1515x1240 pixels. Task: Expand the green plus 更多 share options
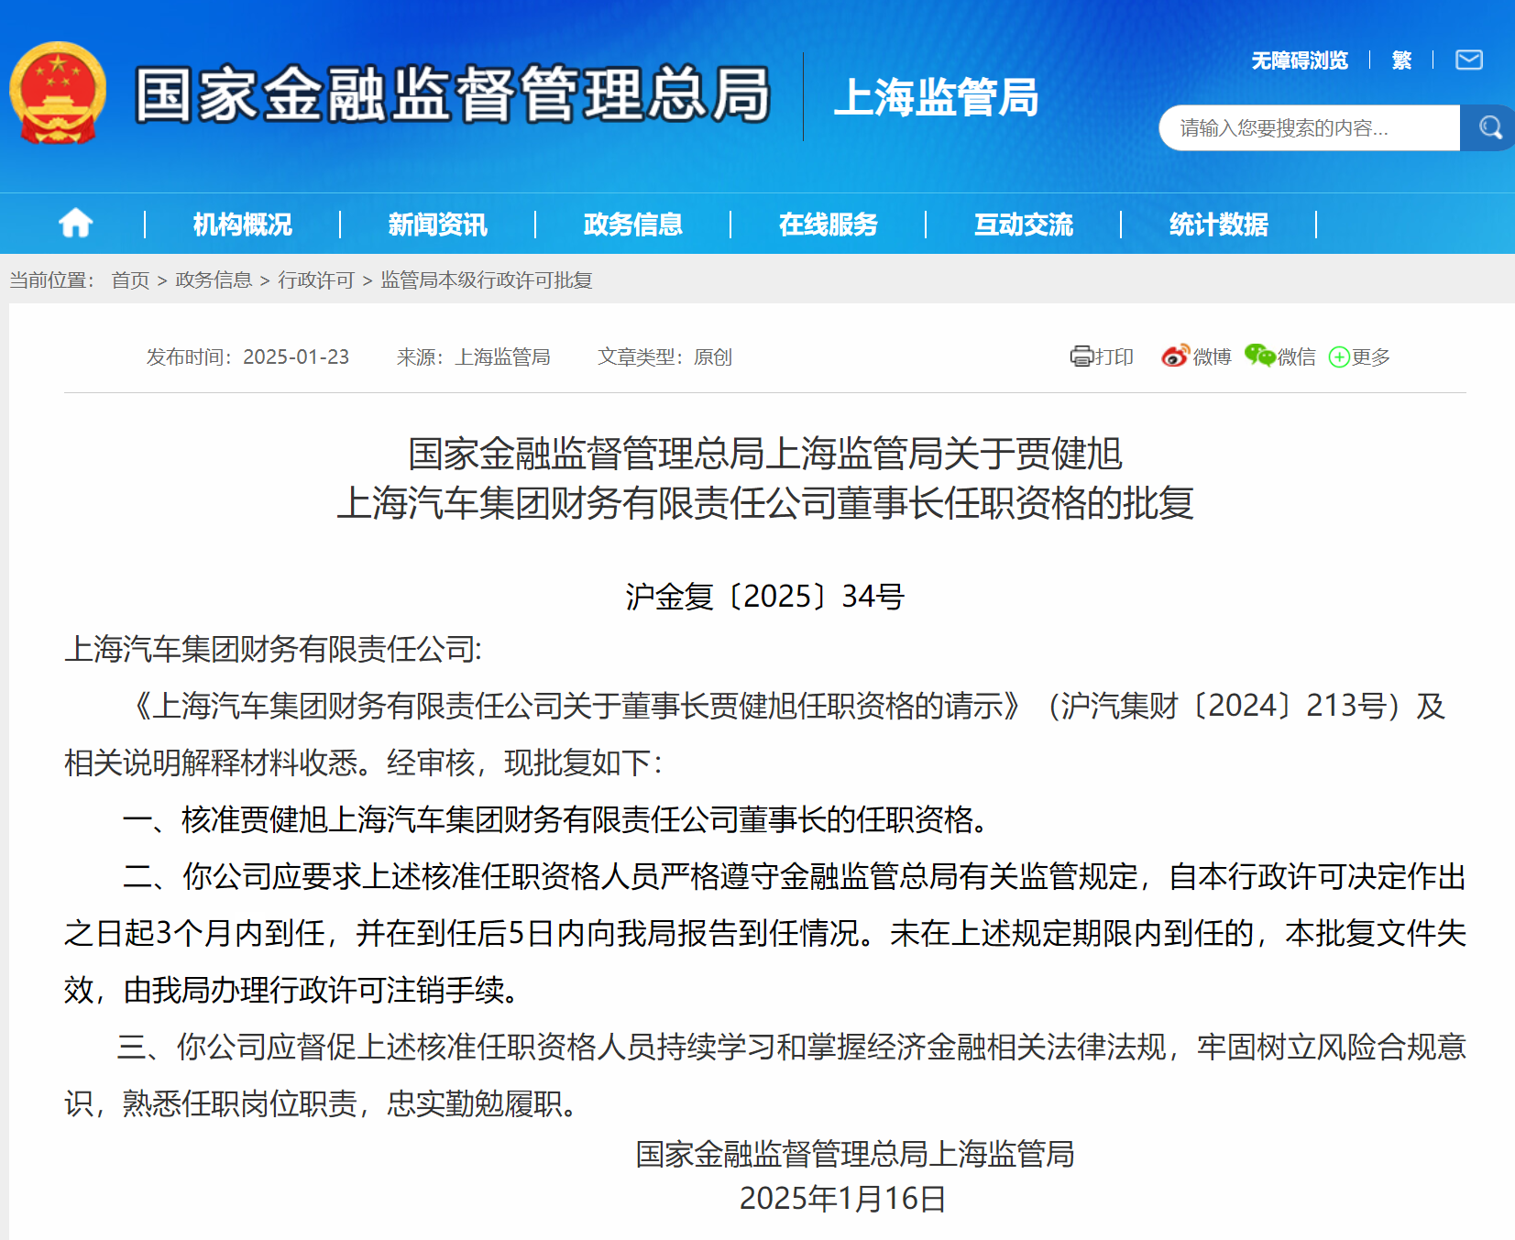tap(1339, 357)
